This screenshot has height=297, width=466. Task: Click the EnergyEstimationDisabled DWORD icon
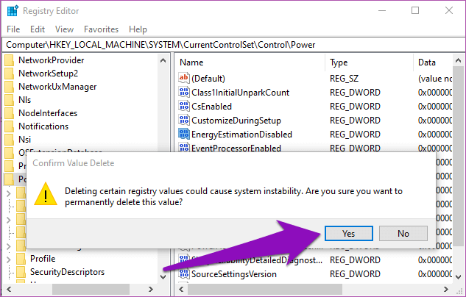183,134
